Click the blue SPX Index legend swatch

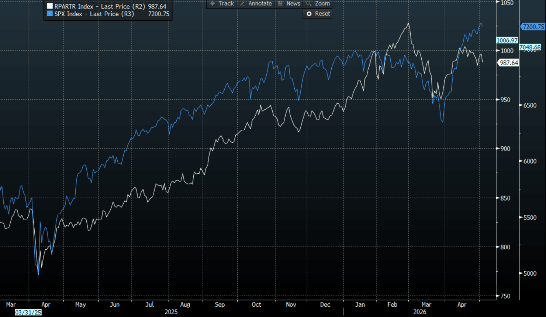50,14
